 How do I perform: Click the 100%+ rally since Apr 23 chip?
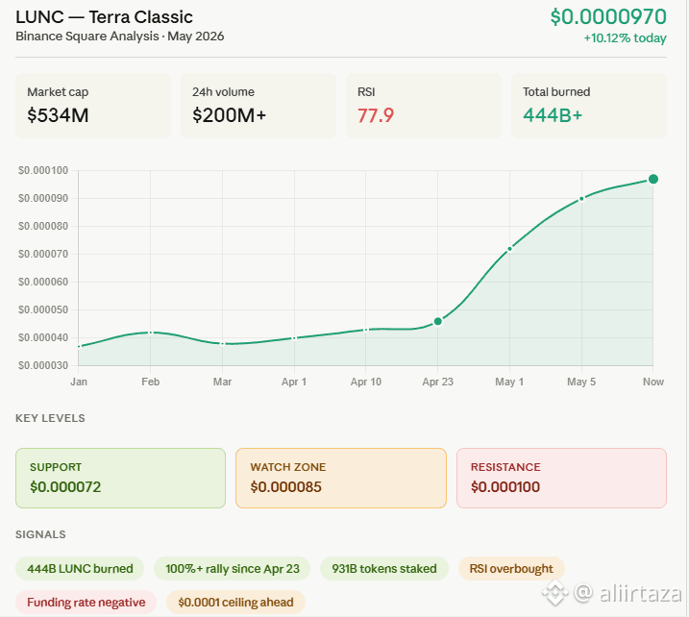click(232, 569)
